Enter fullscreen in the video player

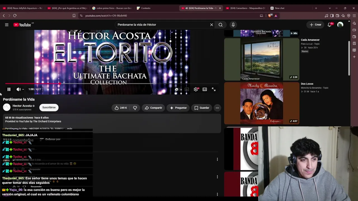[x=214, y=89]
